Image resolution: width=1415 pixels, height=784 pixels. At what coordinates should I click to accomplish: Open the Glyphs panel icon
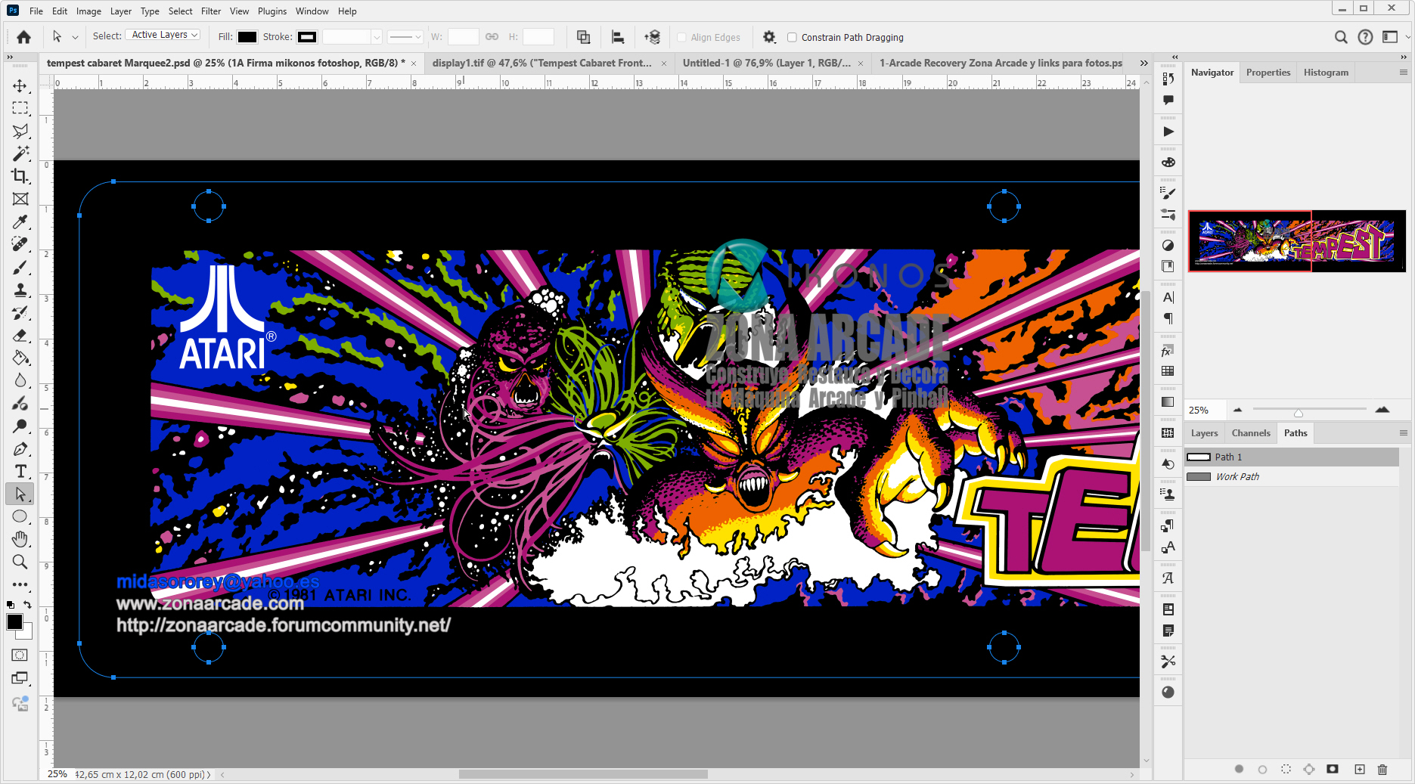tap(1168, 578)
